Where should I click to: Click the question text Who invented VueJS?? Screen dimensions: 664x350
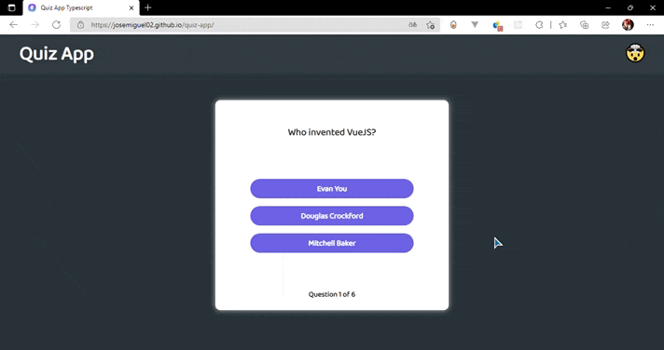(332, 132)
